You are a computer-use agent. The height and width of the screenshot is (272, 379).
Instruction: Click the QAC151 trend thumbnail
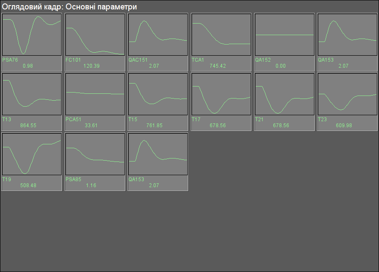coord(158,35)
